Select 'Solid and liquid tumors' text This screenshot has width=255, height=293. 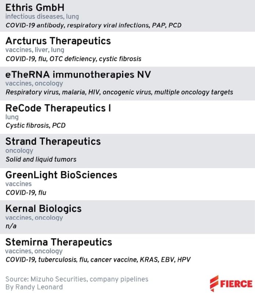(41, 159)
